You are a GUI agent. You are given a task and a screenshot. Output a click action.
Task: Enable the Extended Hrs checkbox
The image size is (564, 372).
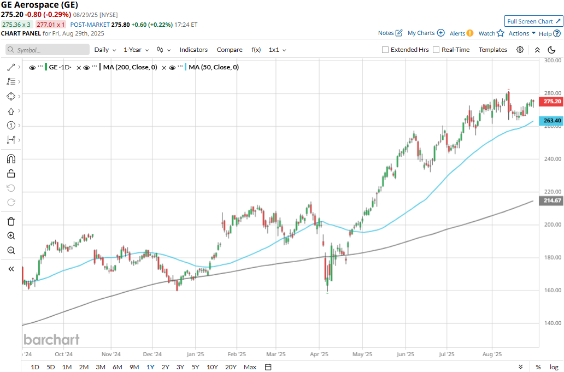coord(385,50)
